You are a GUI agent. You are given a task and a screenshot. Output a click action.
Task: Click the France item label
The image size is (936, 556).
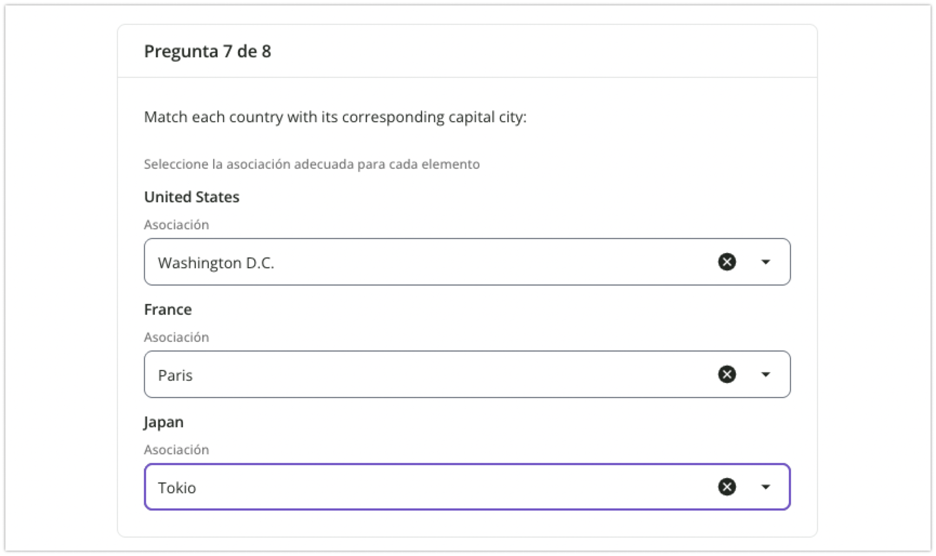tap(168, 309)
